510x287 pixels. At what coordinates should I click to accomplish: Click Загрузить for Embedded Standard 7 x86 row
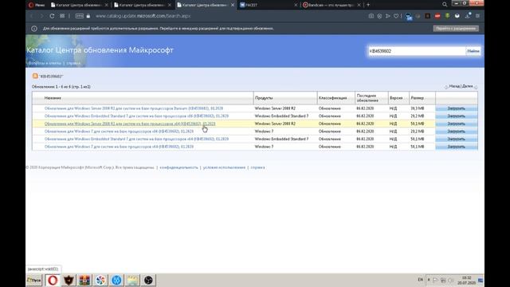[457, 116]
